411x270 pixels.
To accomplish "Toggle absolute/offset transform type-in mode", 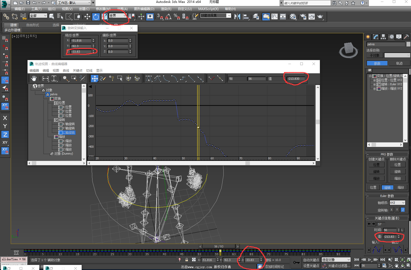I will tap(194, 260).
